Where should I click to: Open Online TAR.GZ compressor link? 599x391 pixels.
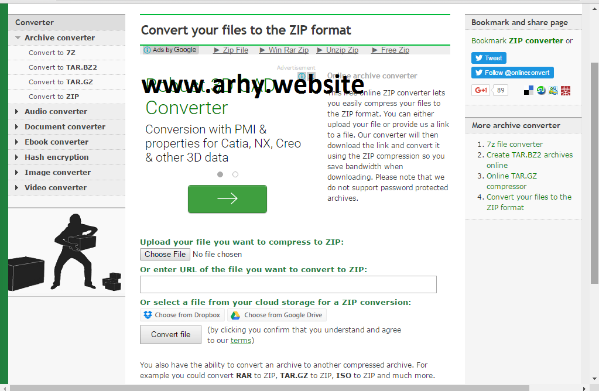[512, 181]
